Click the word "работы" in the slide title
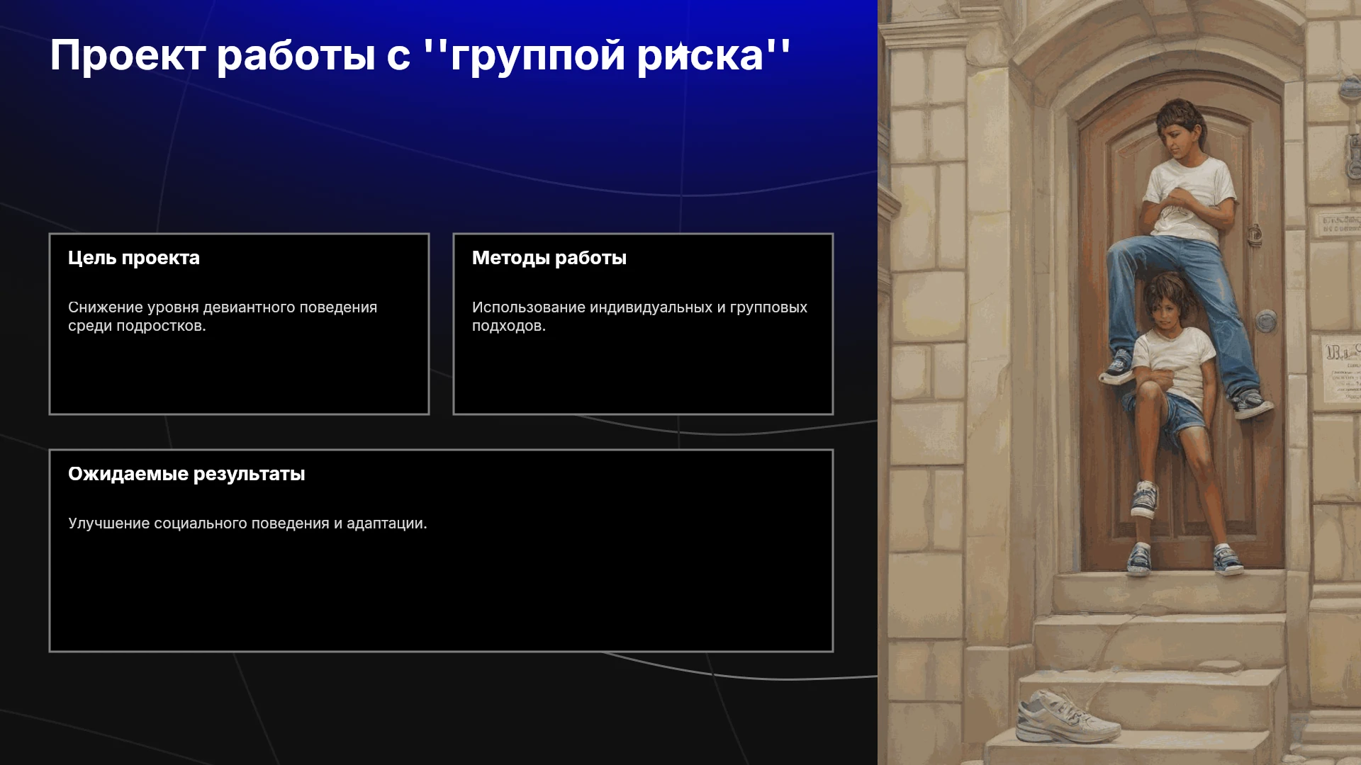 pyautogui.click(x=296, y=55)
